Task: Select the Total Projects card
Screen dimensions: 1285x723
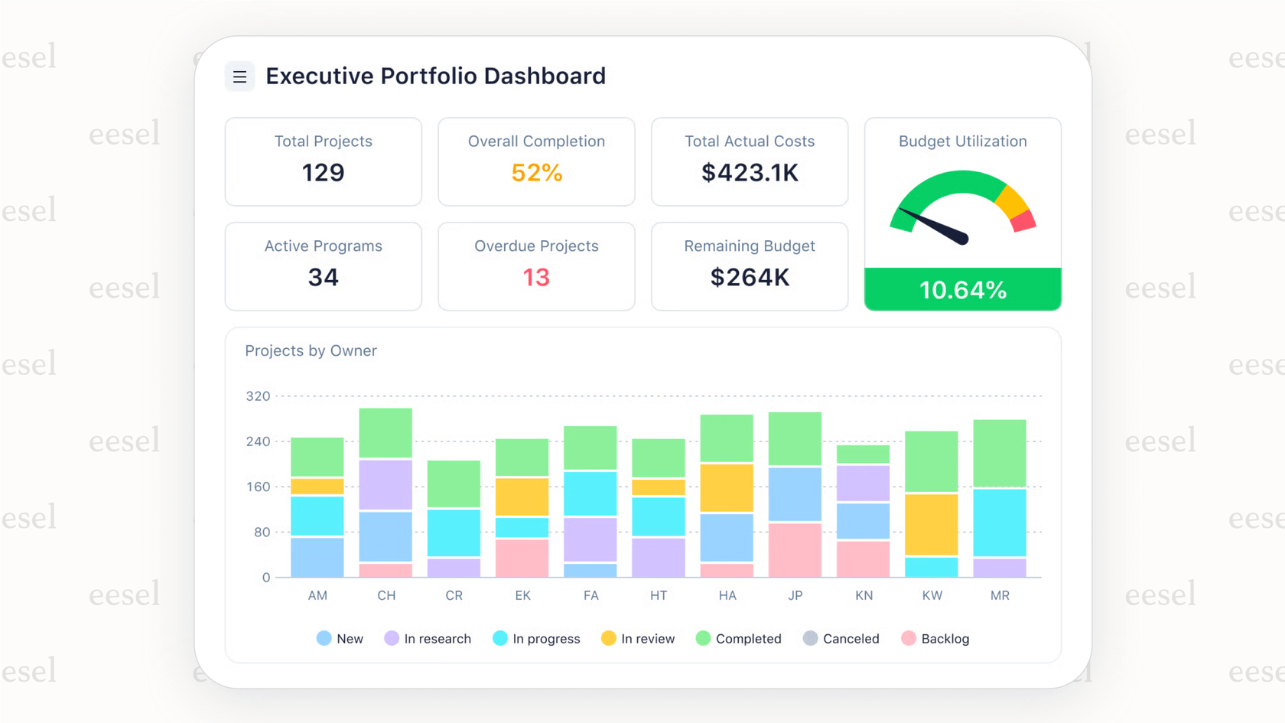Action: 323,161
